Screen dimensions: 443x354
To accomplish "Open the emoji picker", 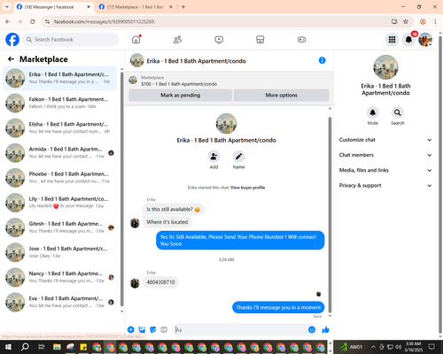I will (x=312, y=329).
